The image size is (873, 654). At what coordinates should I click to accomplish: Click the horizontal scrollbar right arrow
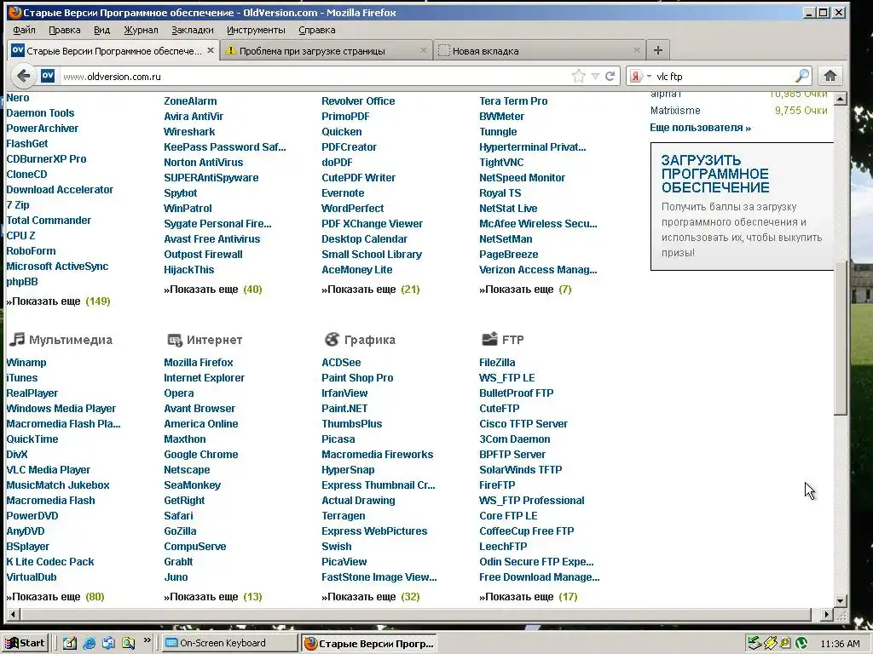[x=827, y=615]
